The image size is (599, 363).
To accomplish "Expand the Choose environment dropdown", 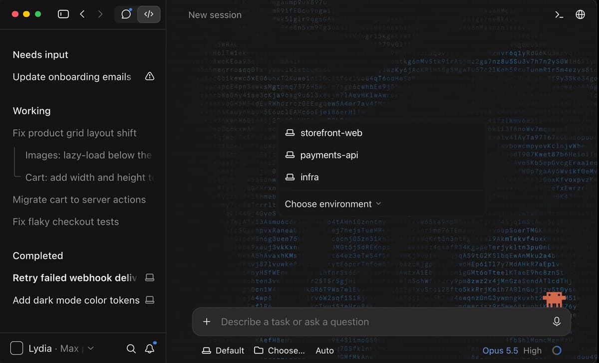I will tap(333, 204).
